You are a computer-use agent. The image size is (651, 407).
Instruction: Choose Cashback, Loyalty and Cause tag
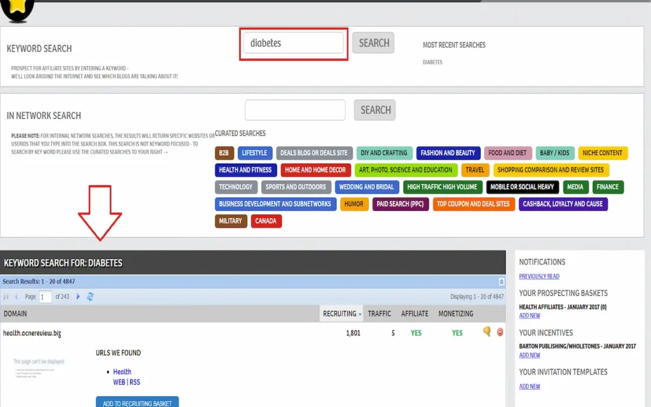[x=563, y=204]
